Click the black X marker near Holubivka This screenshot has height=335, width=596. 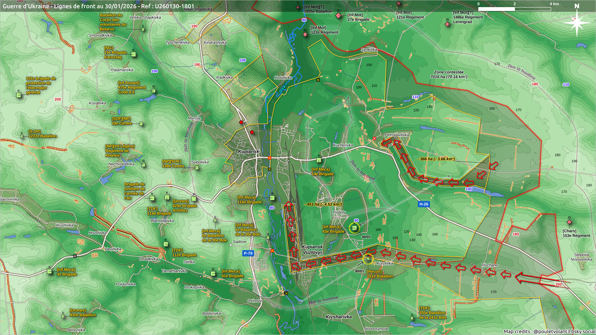click(x=318, y=80)
